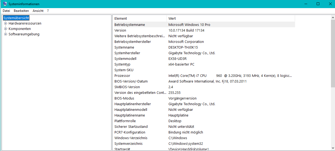Screen dimensions: 335x151
Task: Expand the Softwareumgebung tree node
Action: (x=5, y=34)
